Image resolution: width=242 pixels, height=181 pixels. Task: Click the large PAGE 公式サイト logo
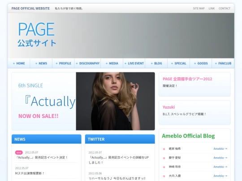[x=37, y=34]
